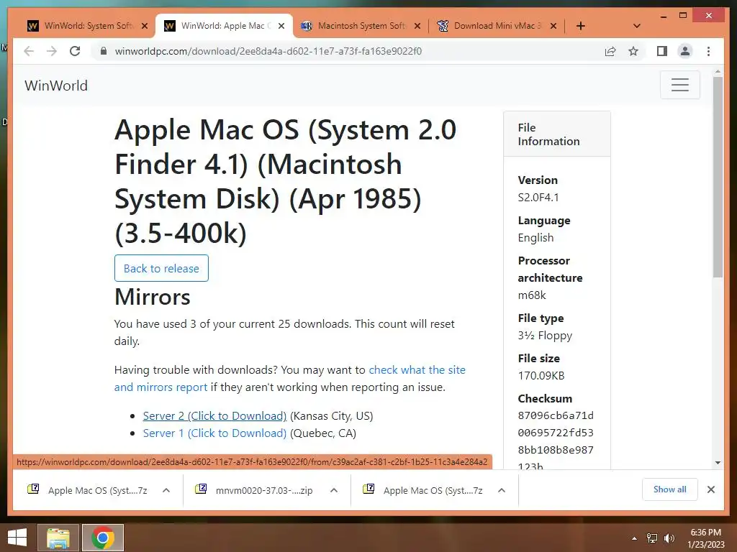Click the Mirrors heading
Screen dimensions: 737x552
pyautogui.click(x=153, y=297)
